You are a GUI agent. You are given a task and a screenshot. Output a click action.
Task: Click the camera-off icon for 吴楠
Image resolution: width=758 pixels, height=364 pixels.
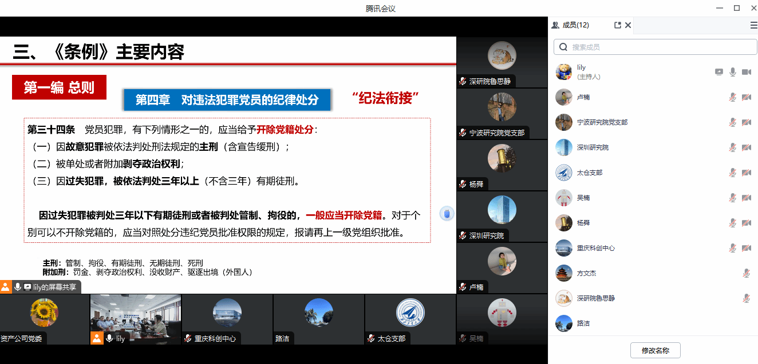click(747, 198)
